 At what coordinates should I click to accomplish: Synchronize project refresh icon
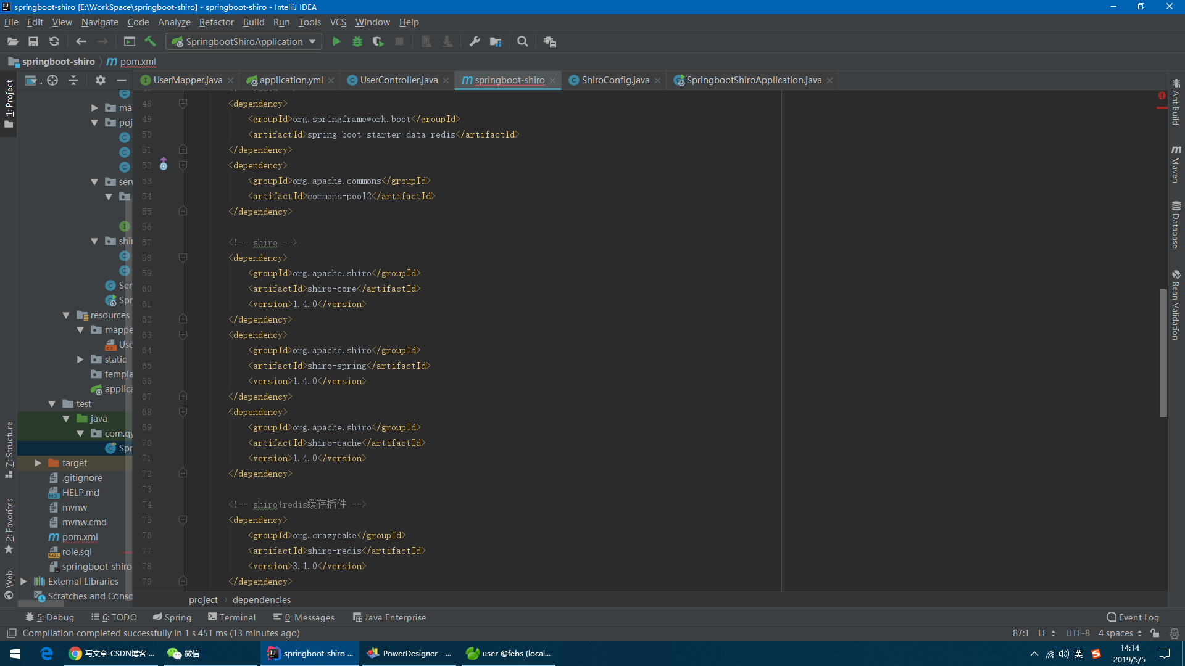coord(54,42)
